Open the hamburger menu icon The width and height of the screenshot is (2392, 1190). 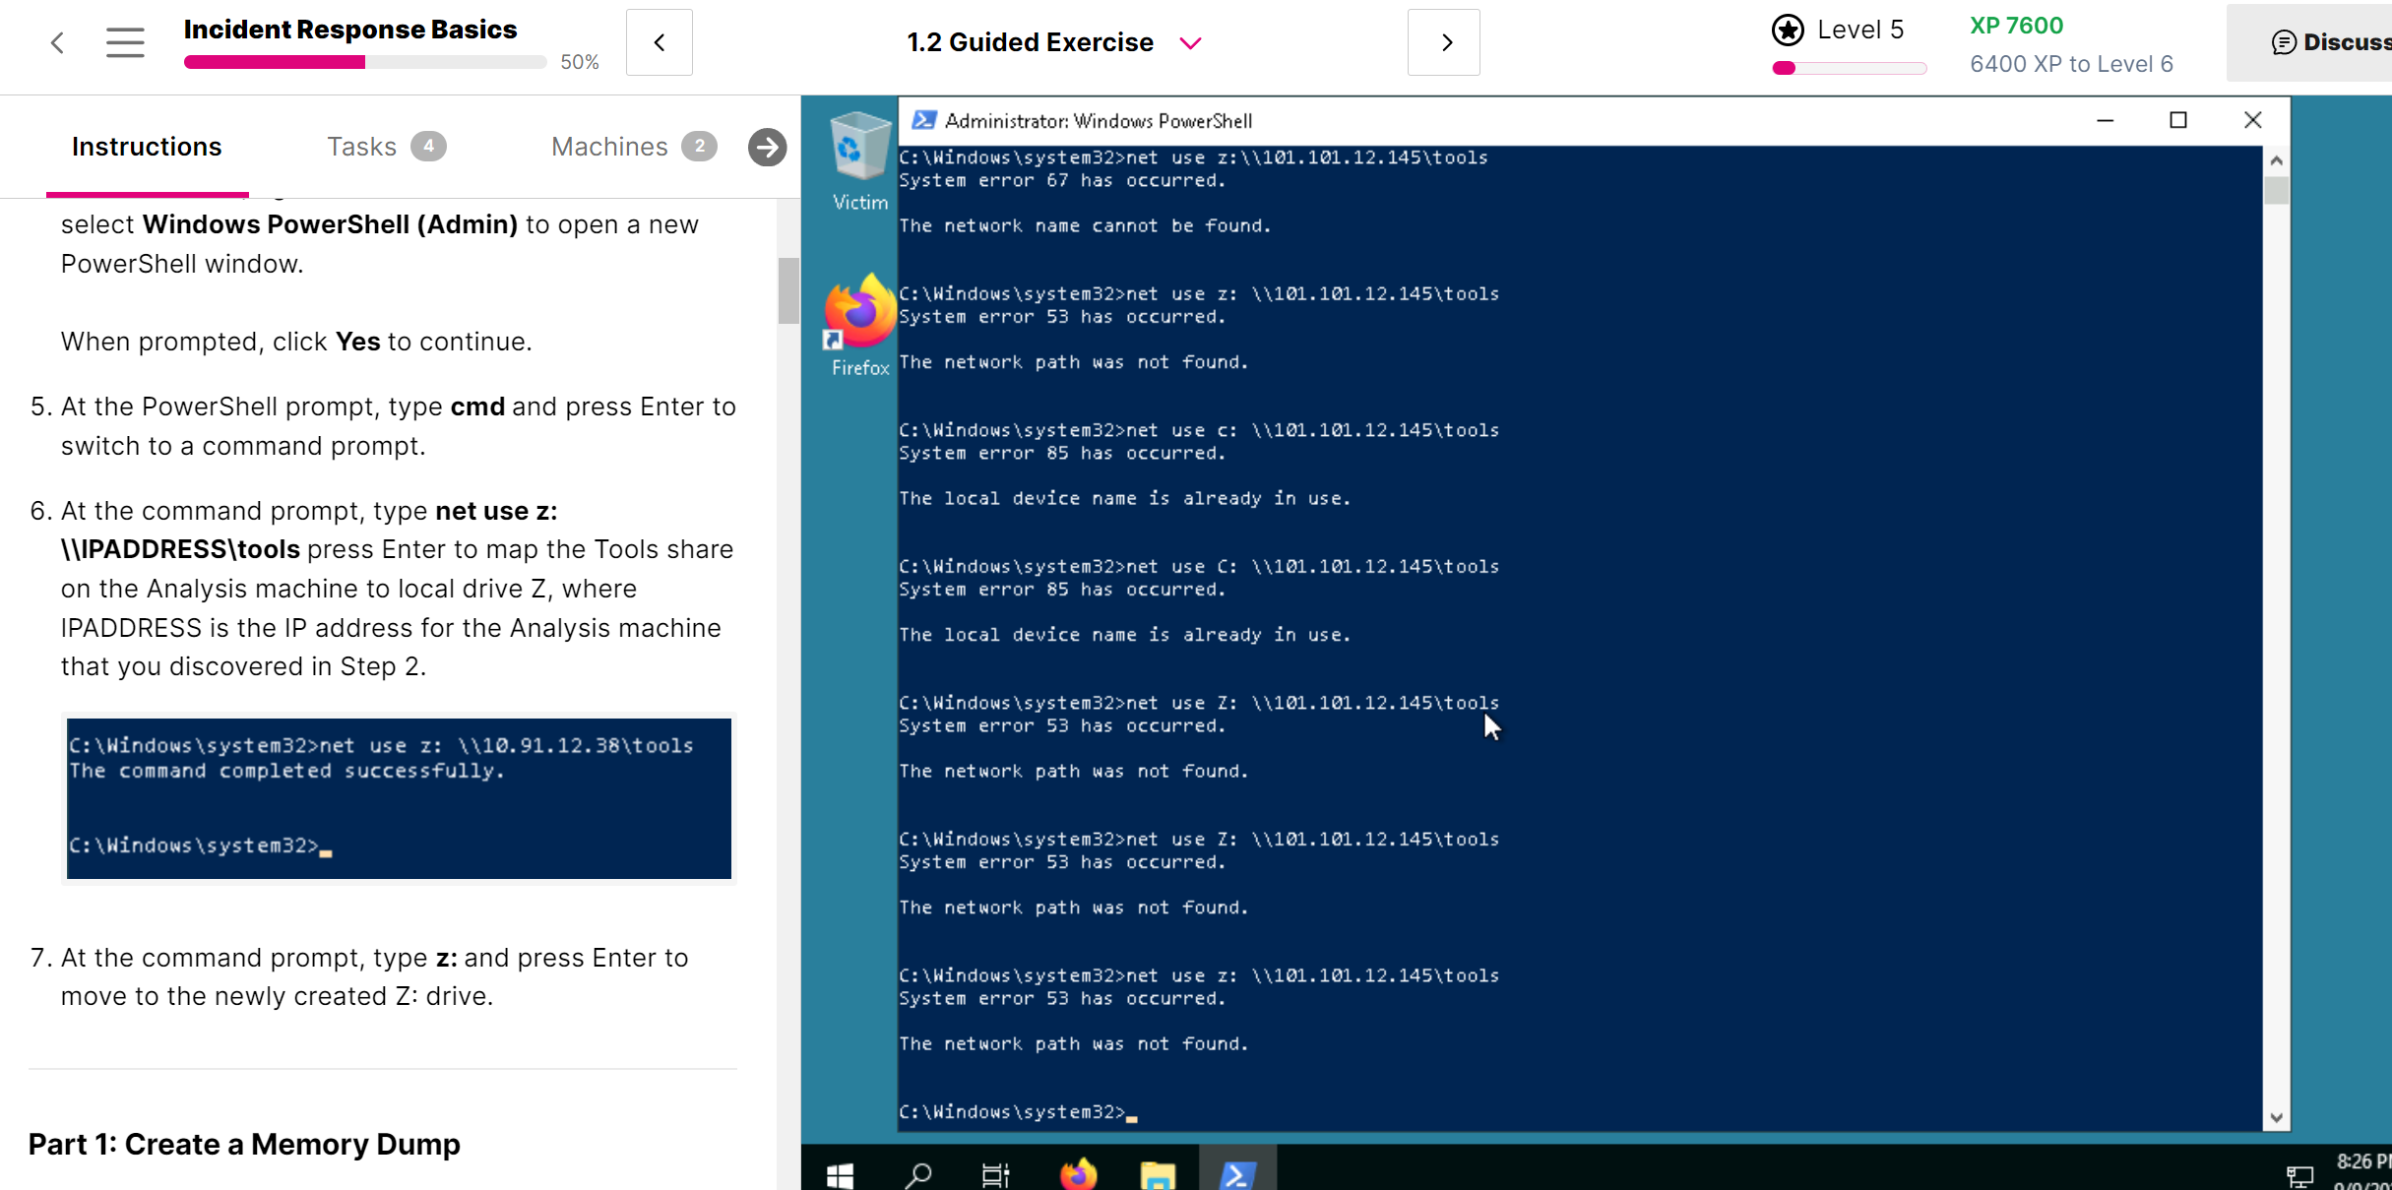(x=125, y=42)
